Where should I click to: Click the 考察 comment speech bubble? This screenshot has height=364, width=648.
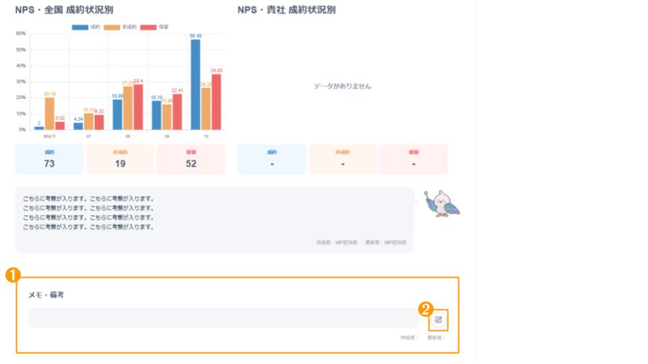[214, 219]
